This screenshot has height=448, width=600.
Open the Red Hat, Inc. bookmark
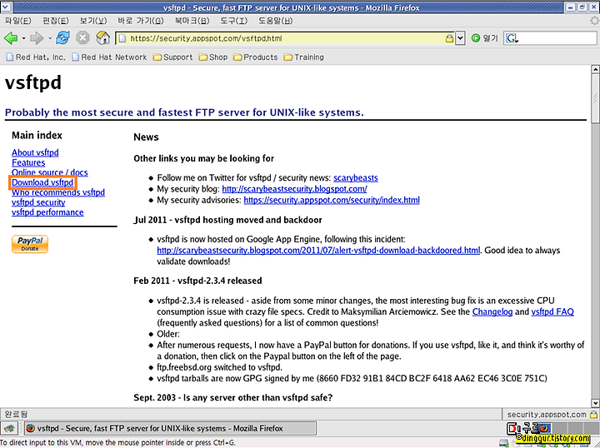tap(36, 57)
